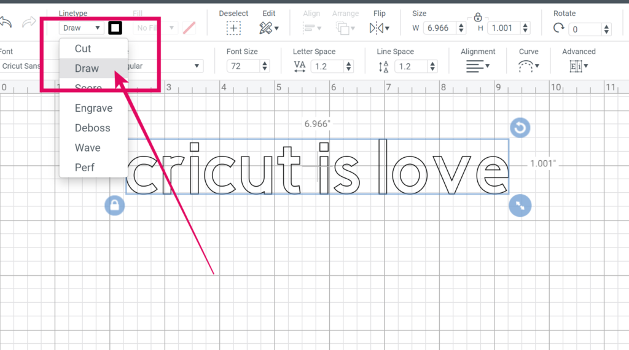Click the black linetype color swatch
The height and width of the screenshot is (350, 629).
tap(115, 28)
